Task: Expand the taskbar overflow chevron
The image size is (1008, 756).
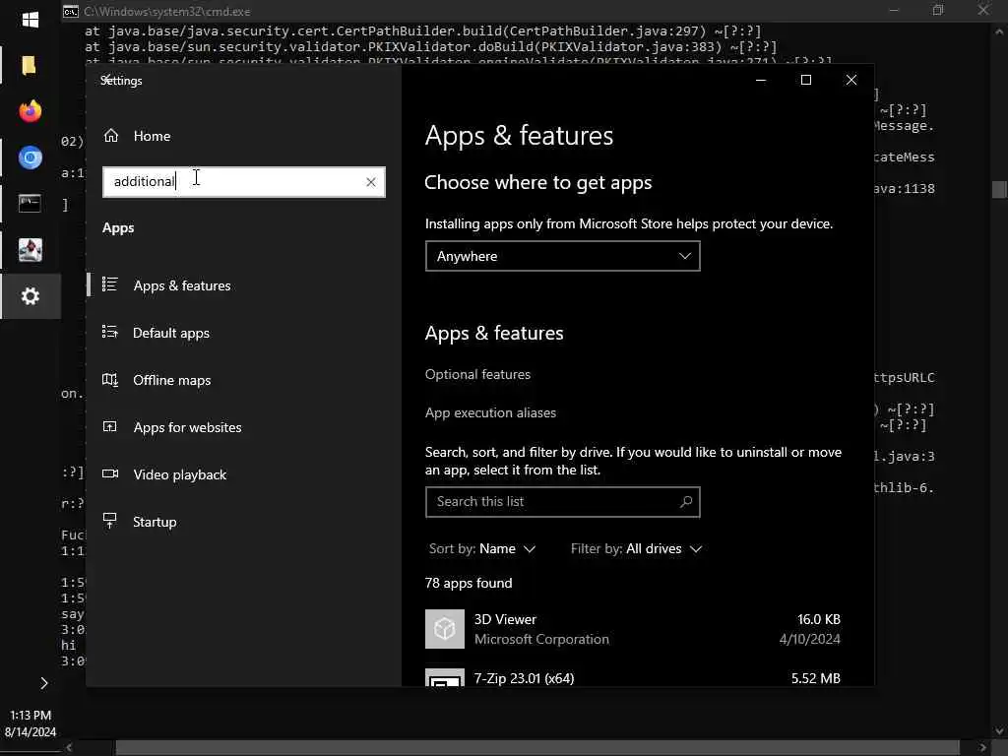Action: pyautogui.click(x=43, y=683)
